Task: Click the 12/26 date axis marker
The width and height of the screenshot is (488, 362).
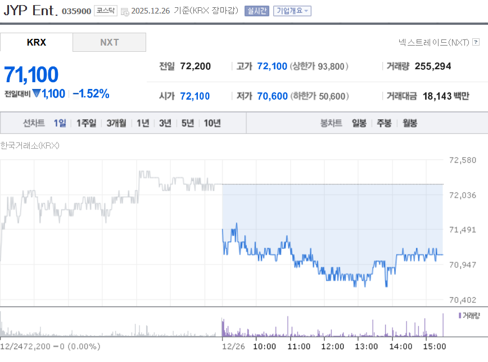Action: [233, 346]
